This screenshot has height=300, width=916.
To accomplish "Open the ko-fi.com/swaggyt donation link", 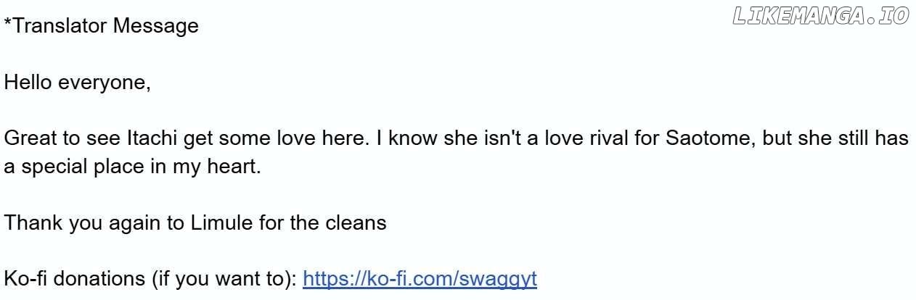I will [420, 279].
